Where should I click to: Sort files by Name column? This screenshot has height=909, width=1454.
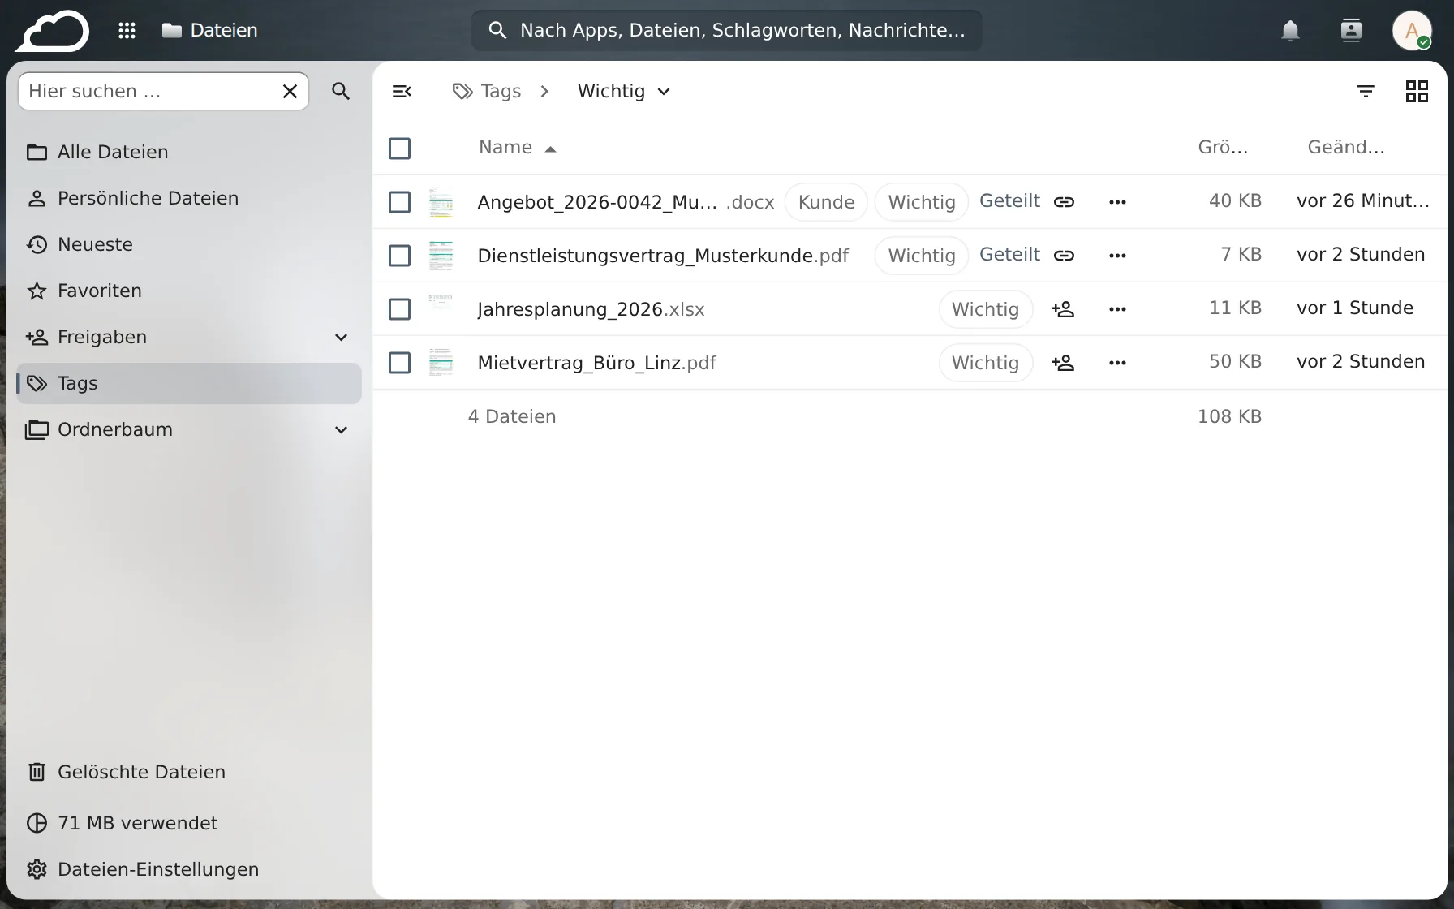(517, 148)
